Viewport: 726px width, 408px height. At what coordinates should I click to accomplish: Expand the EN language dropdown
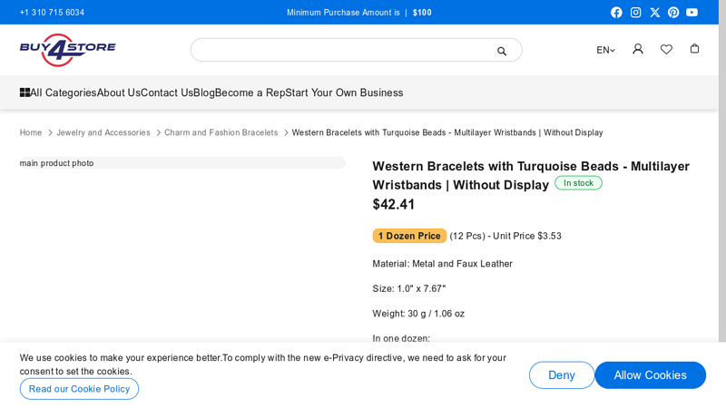pyautogui.click(x=605, y=50)
